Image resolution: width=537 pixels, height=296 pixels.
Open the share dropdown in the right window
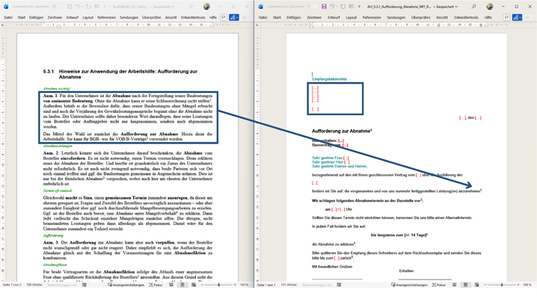[529, 17]
